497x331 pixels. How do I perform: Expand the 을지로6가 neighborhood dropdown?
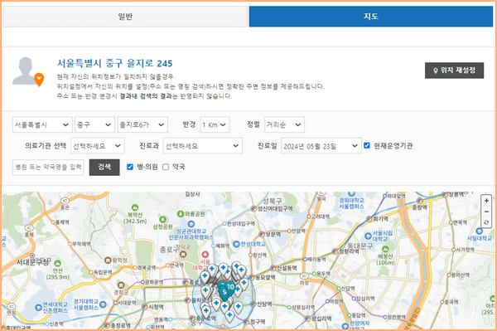coord(142,124)
